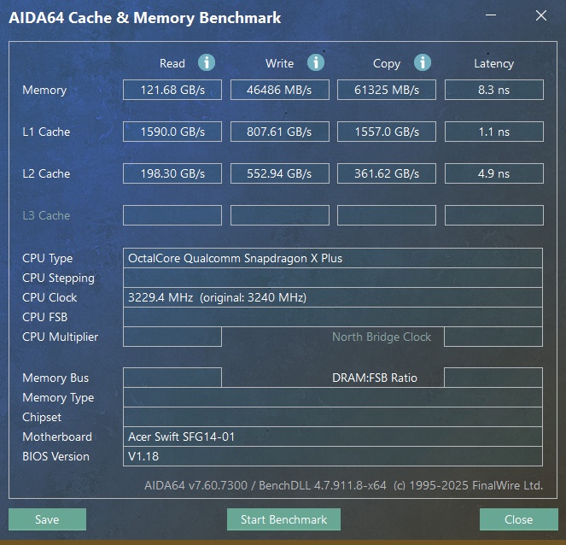Select L1 Cache Latency value 1.1 ns

[494, 132]
